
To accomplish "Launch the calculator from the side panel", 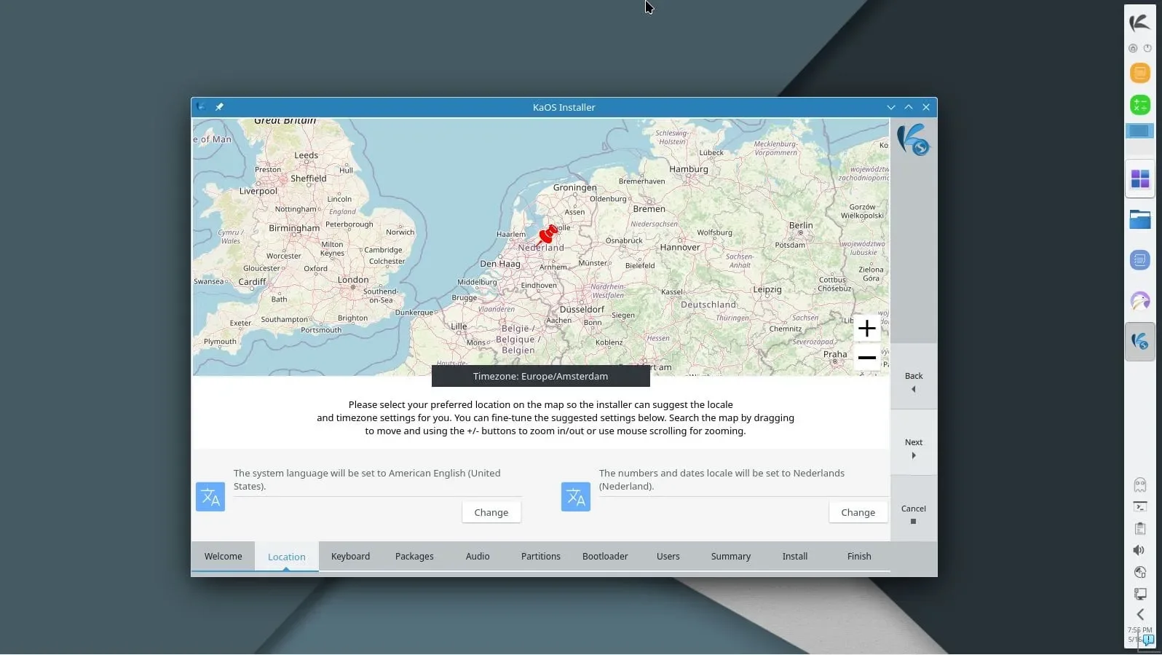I will 1139,105.
